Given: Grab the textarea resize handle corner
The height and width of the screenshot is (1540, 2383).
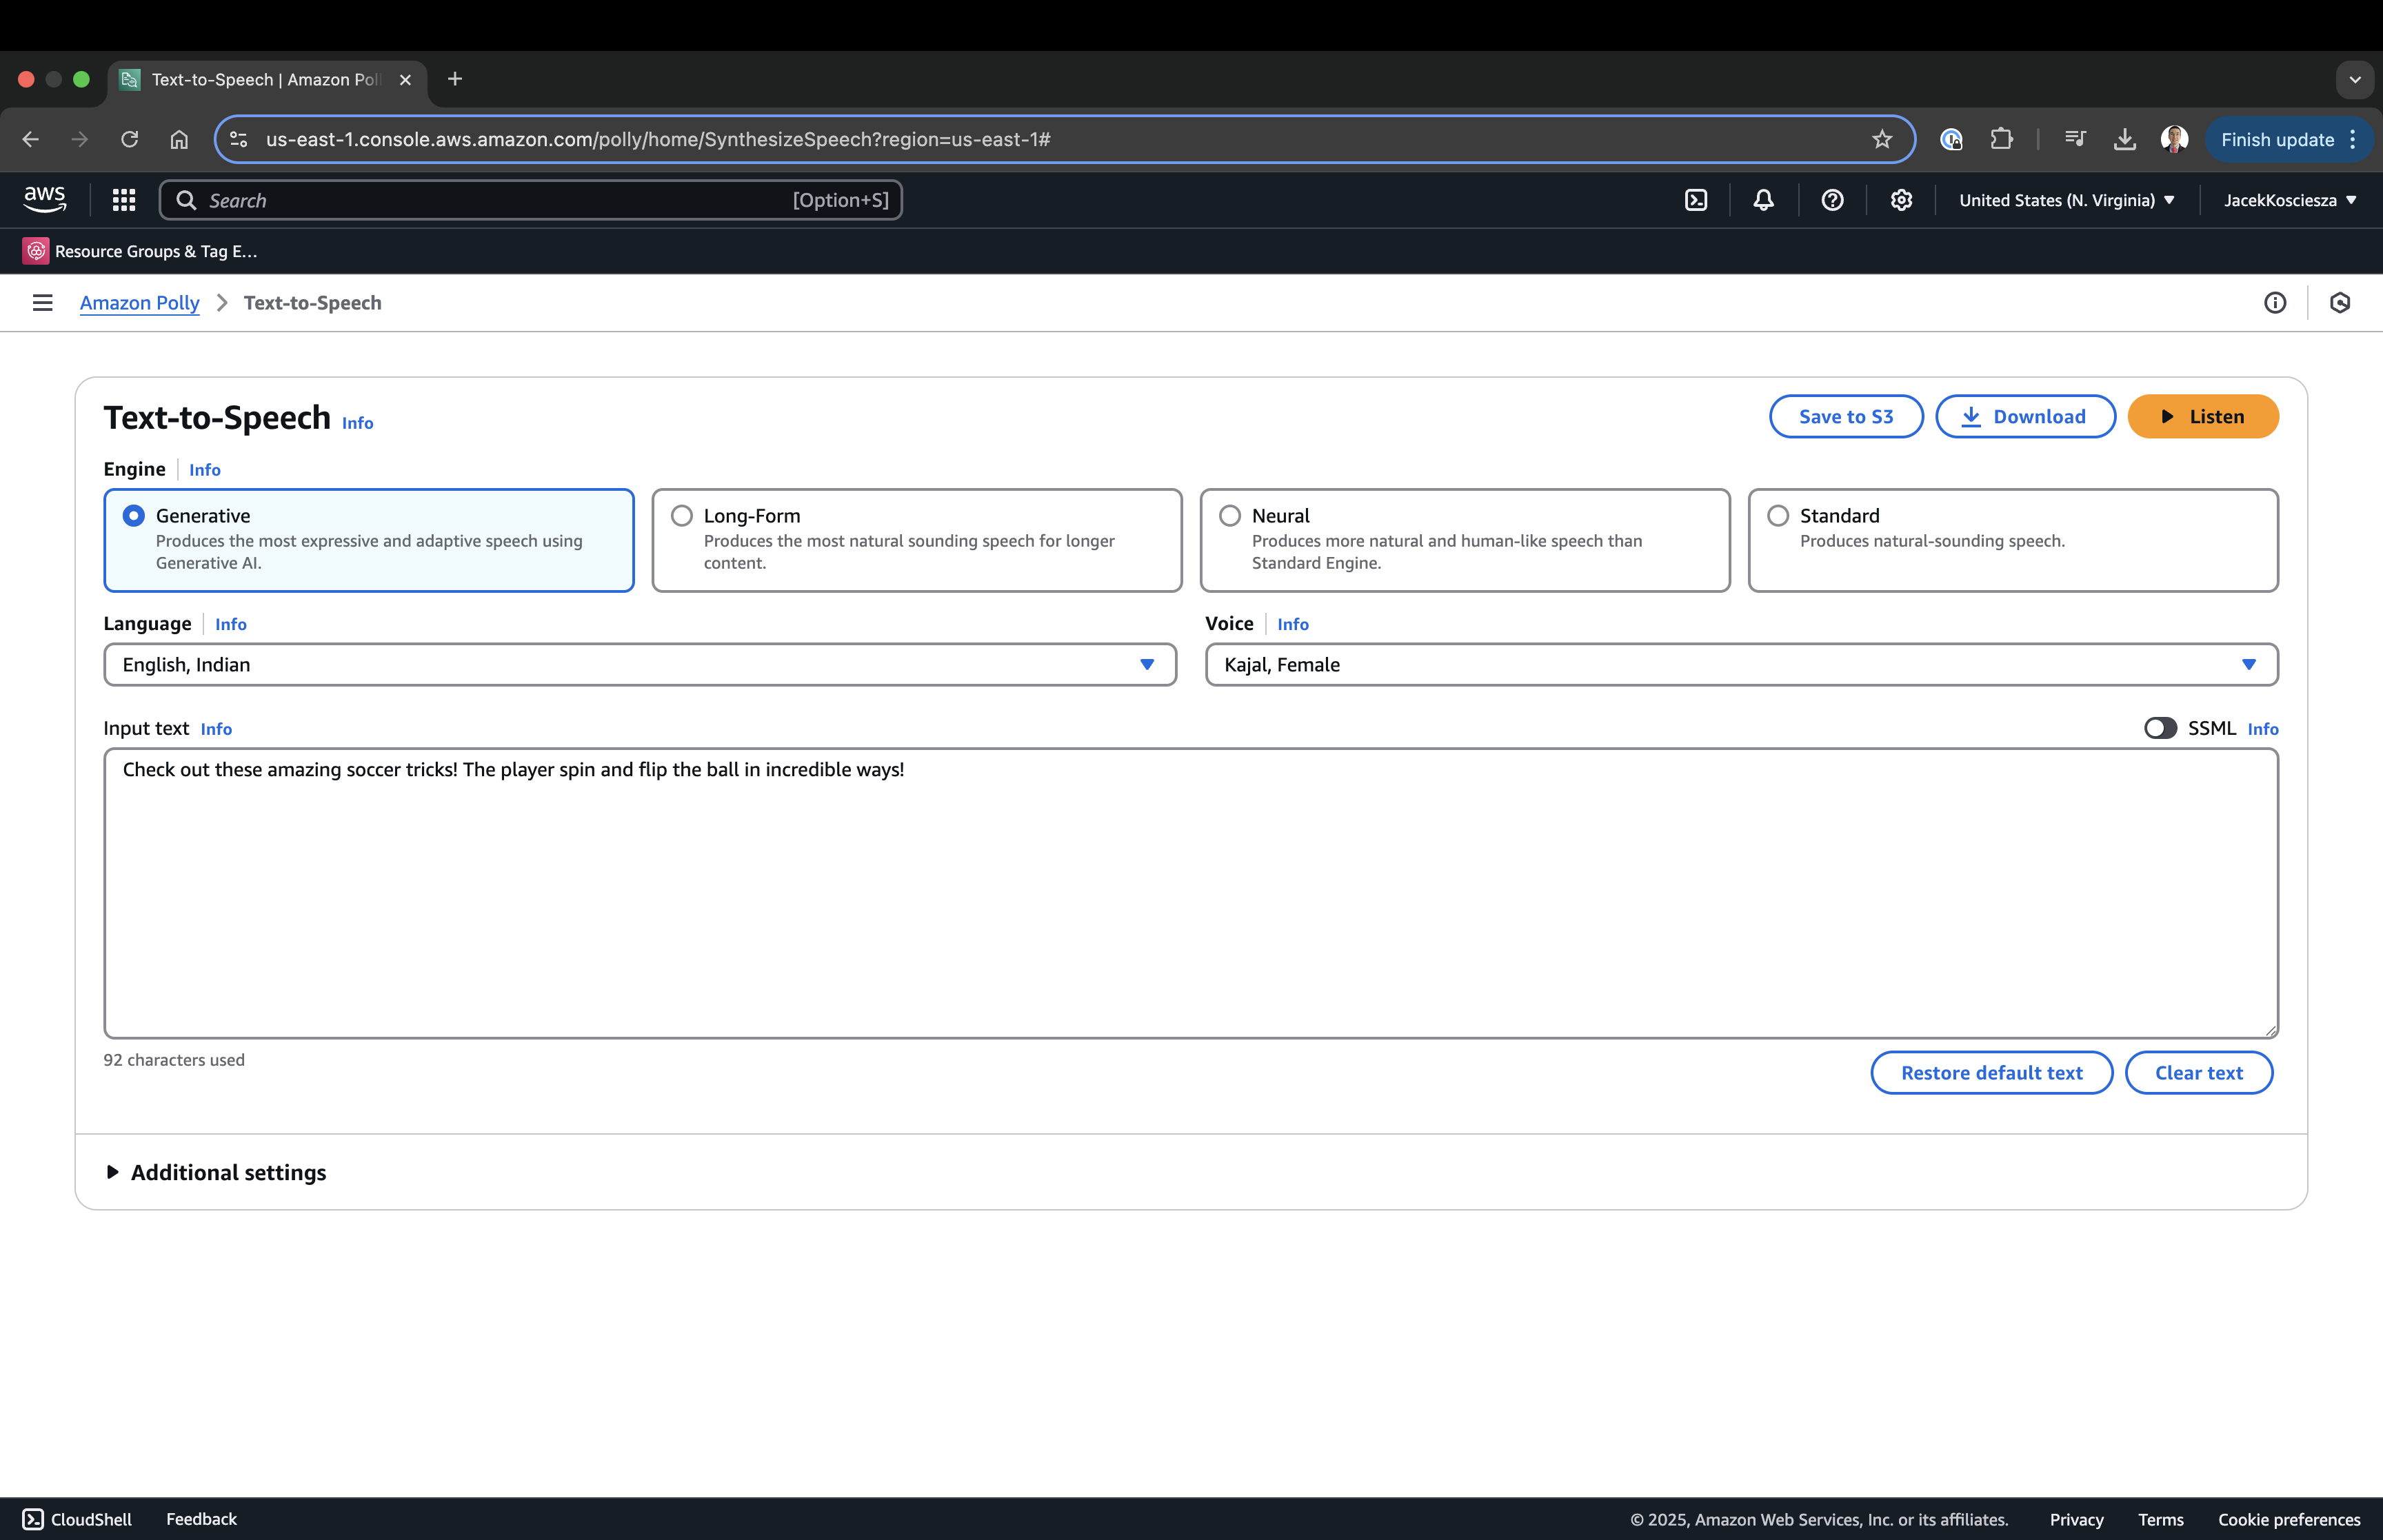Looking at the screenshot, I should (2271, 1030).
